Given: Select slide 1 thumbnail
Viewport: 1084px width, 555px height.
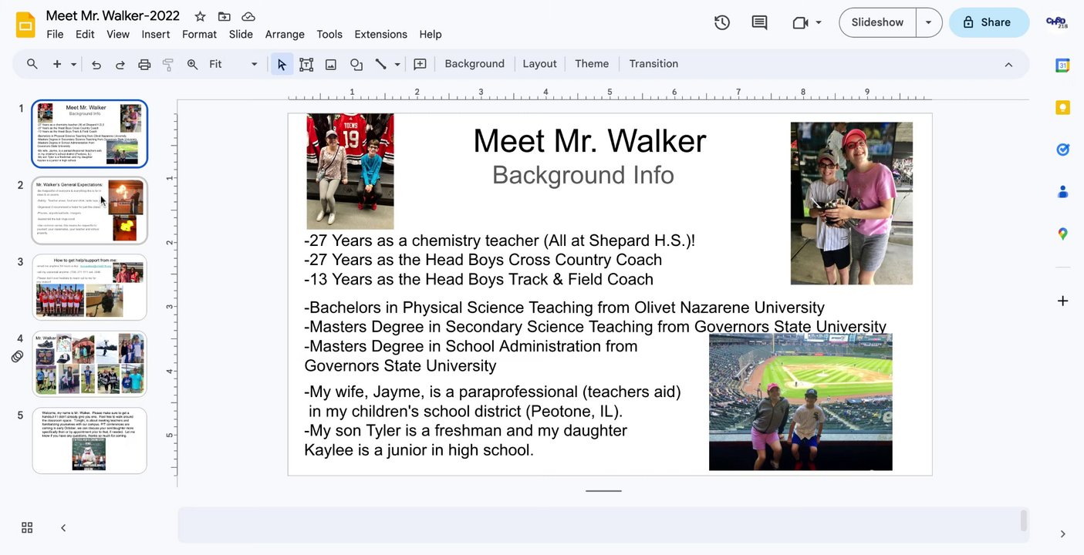Looking at the screenshot, I should pyautogui.click(x=89, y=133).
